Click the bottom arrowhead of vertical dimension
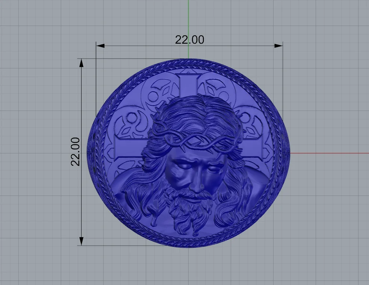Viewport: 369px width, 285px height. [x=81, y=241]
